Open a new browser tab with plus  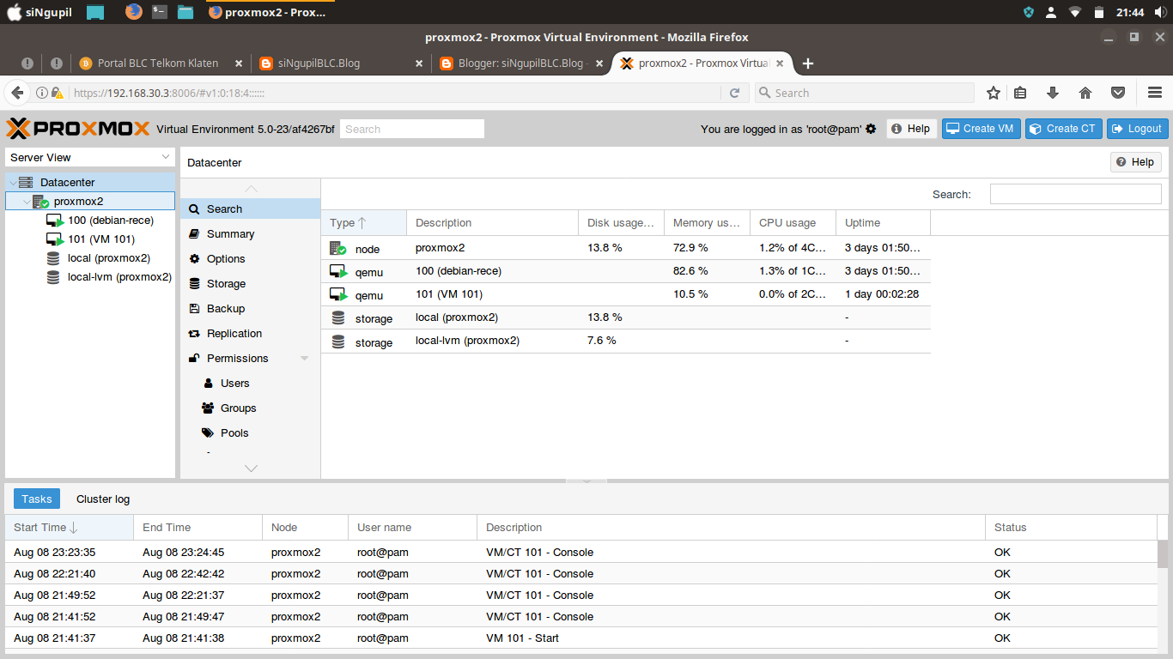pyautogui.click(x=807, y=63)
